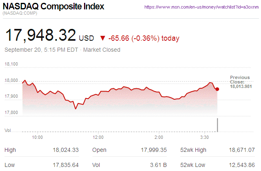Image resolution: width=261 pixels, height=171 pixels.
Task: Click the 10:00 time axis label
Action: (x=38, y=137)
